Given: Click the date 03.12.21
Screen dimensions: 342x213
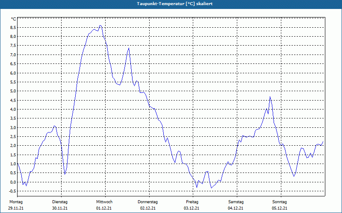Looking at the screenshot, I should (192, 208).
